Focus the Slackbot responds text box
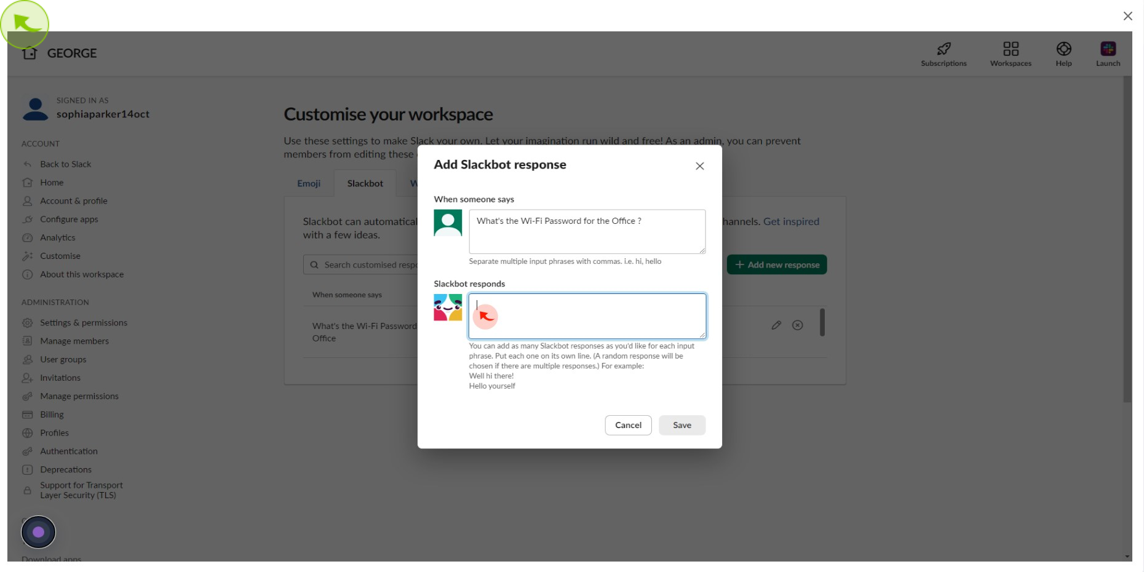The width and height of the screenshot is (1144, 572). click(x=587, y=316)
